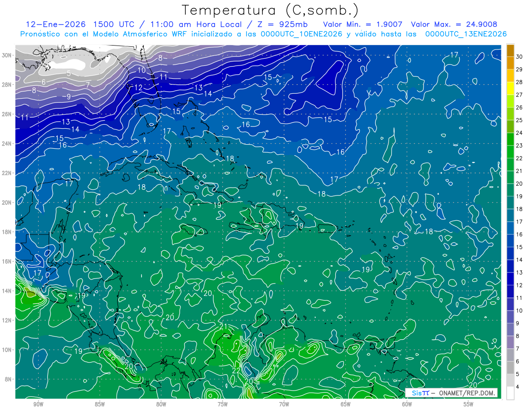531x410 pixels.
Task: Click the color scale label "24"
Action: pos(519,133)
